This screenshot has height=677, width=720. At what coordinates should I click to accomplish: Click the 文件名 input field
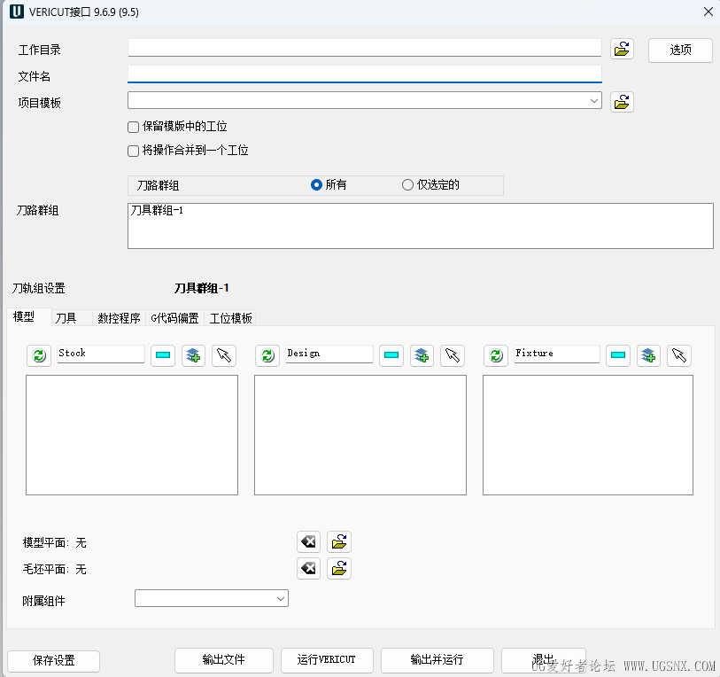[365, 74]
